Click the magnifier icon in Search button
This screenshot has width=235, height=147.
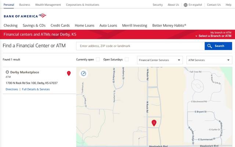pos(210,46)
